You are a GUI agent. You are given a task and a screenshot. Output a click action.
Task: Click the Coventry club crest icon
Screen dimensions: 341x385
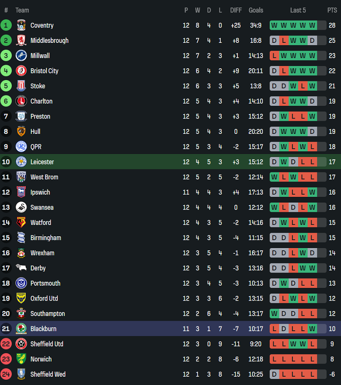[x=21, y=25]
